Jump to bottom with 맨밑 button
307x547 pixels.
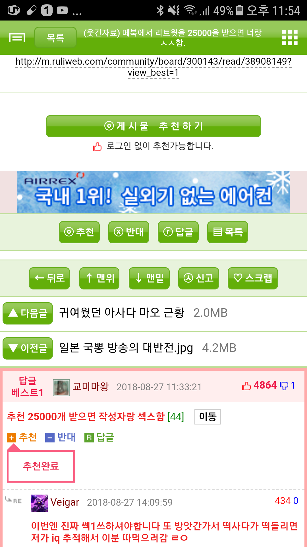tap(149, 278)
